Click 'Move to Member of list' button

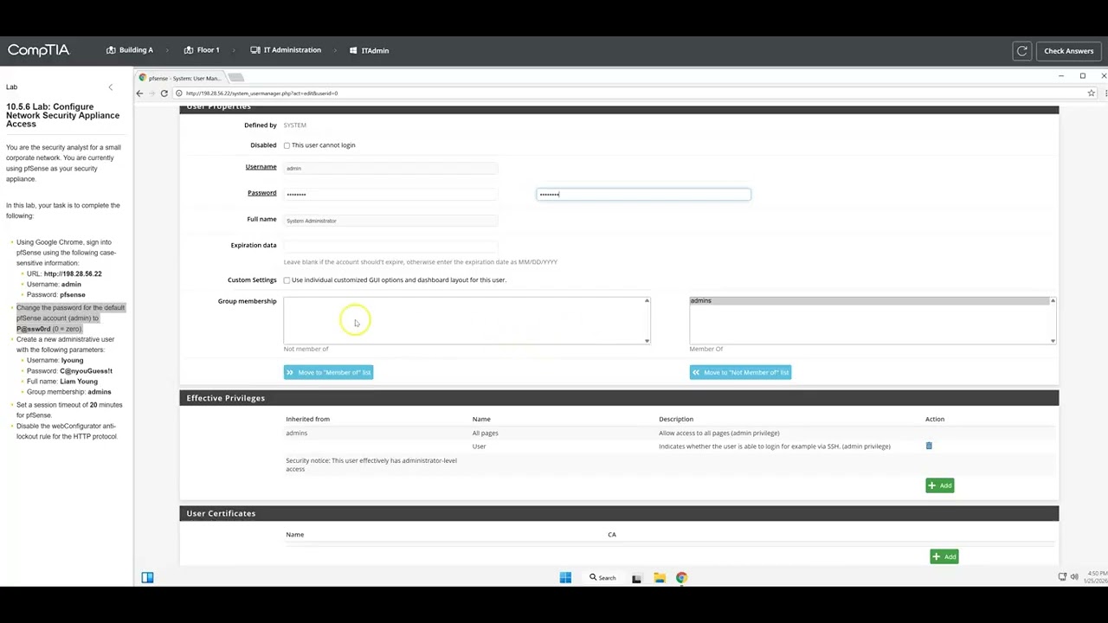coord(328,372)
